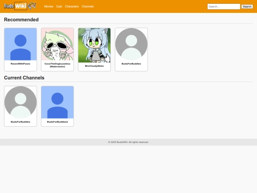Image resolution: width=257 pixels, height=193 pixels.
Task: Open BudsForBuddies avatar under Recommended
Action: pyautogui.click(x=131, y=44)
